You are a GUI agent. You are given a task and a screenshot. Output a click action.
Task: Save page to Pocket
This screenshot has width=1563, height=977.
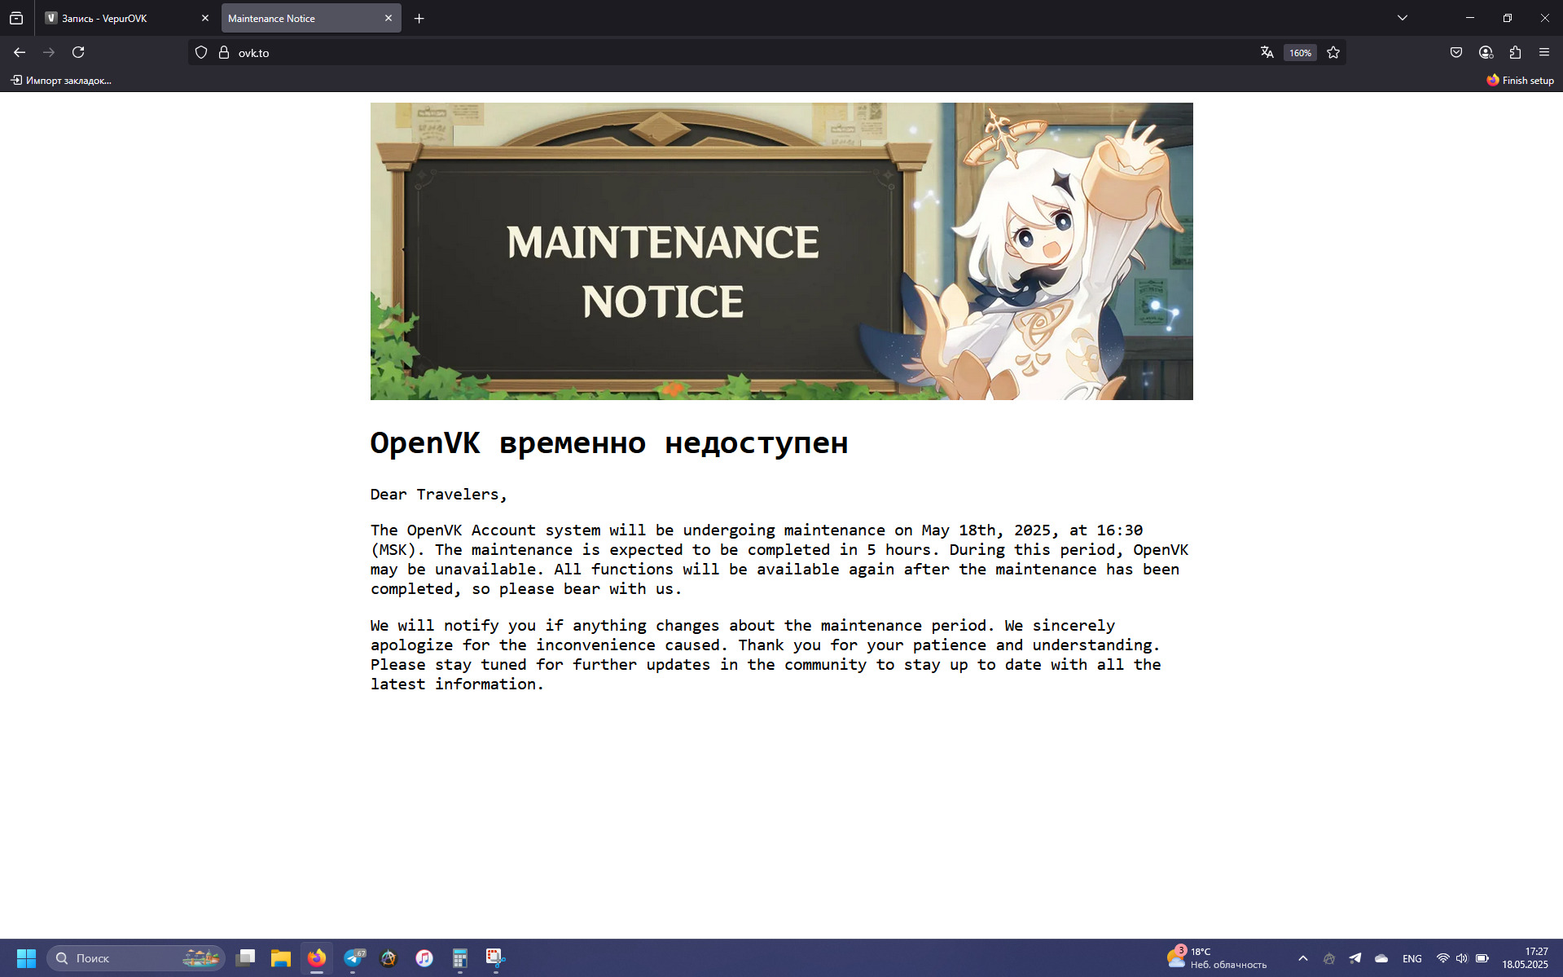[1456, 52]
